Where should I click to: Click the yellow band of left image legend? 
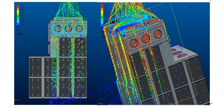[18, 11]
